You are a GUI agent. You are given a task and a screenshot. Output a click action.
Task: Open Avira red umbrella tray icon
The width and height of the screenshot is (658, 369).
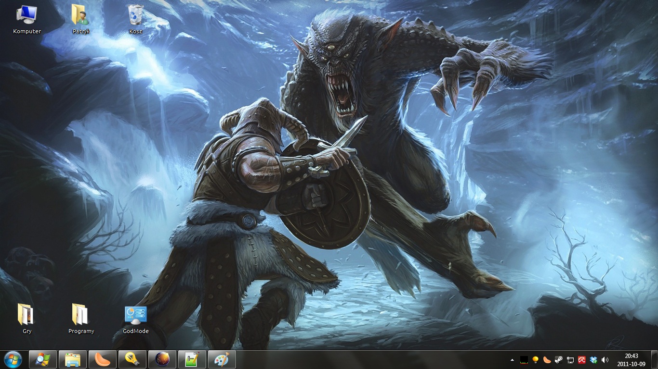coord(582,360)
